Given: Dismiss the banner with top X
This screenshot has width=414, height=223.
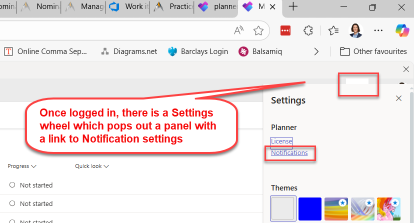Looking at the screenshot, I should tap(406, 69).
